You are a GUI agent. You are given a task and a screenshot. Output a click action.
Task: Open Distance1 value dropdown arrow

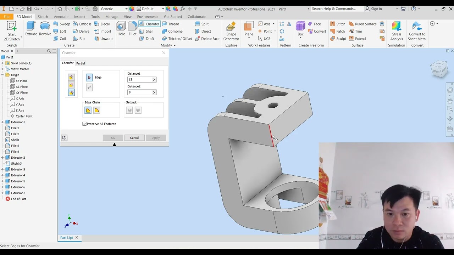coord(154,80)
